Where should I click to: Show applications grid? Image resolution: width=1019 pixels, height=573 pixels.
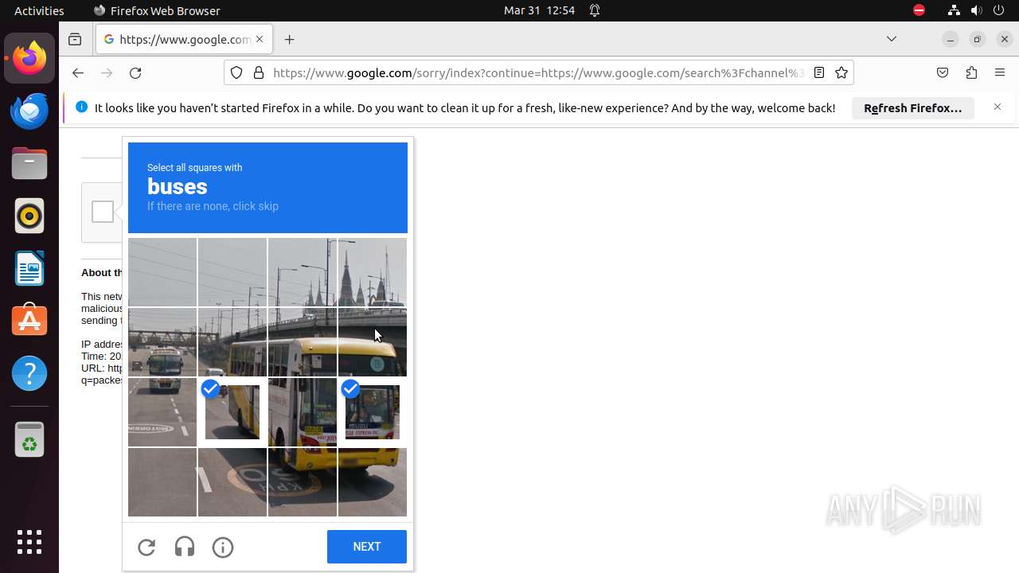[29, 542]
